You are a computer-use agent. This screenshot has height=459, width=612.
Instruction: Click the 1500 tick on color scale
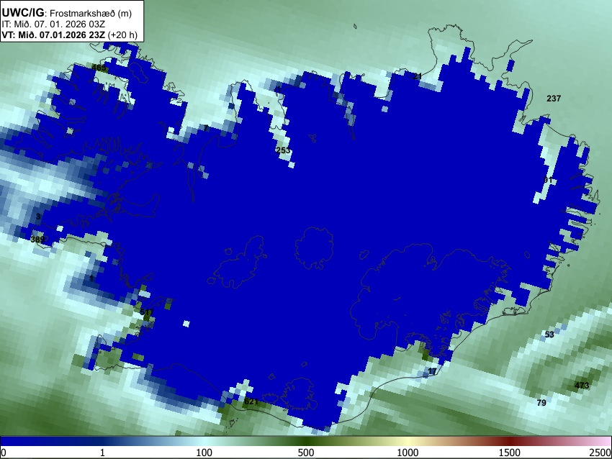[x=509, y=453]
